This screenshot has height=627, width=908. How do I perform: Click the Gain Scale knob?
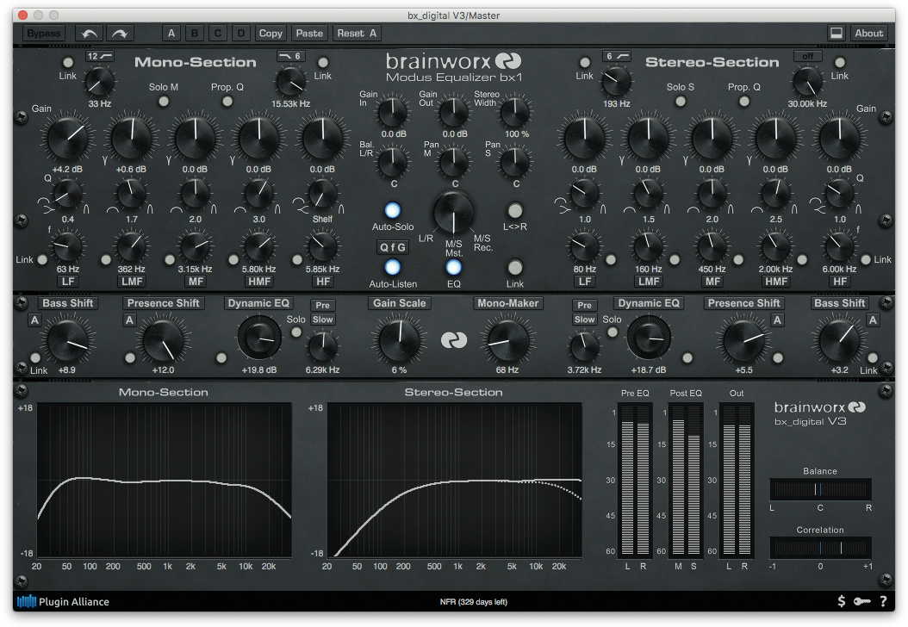[399, 338]
